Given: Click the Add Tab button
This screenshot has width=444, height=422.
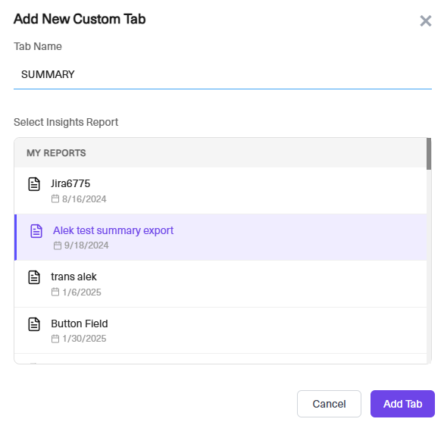Looking at the screenshot, I should 402,404.
